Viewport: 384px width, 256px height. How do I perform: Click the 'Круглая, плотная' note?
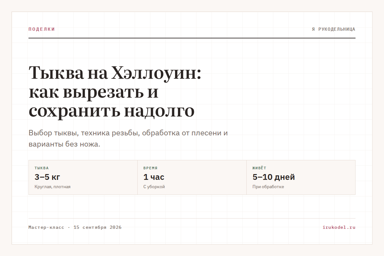pos(52,187)
